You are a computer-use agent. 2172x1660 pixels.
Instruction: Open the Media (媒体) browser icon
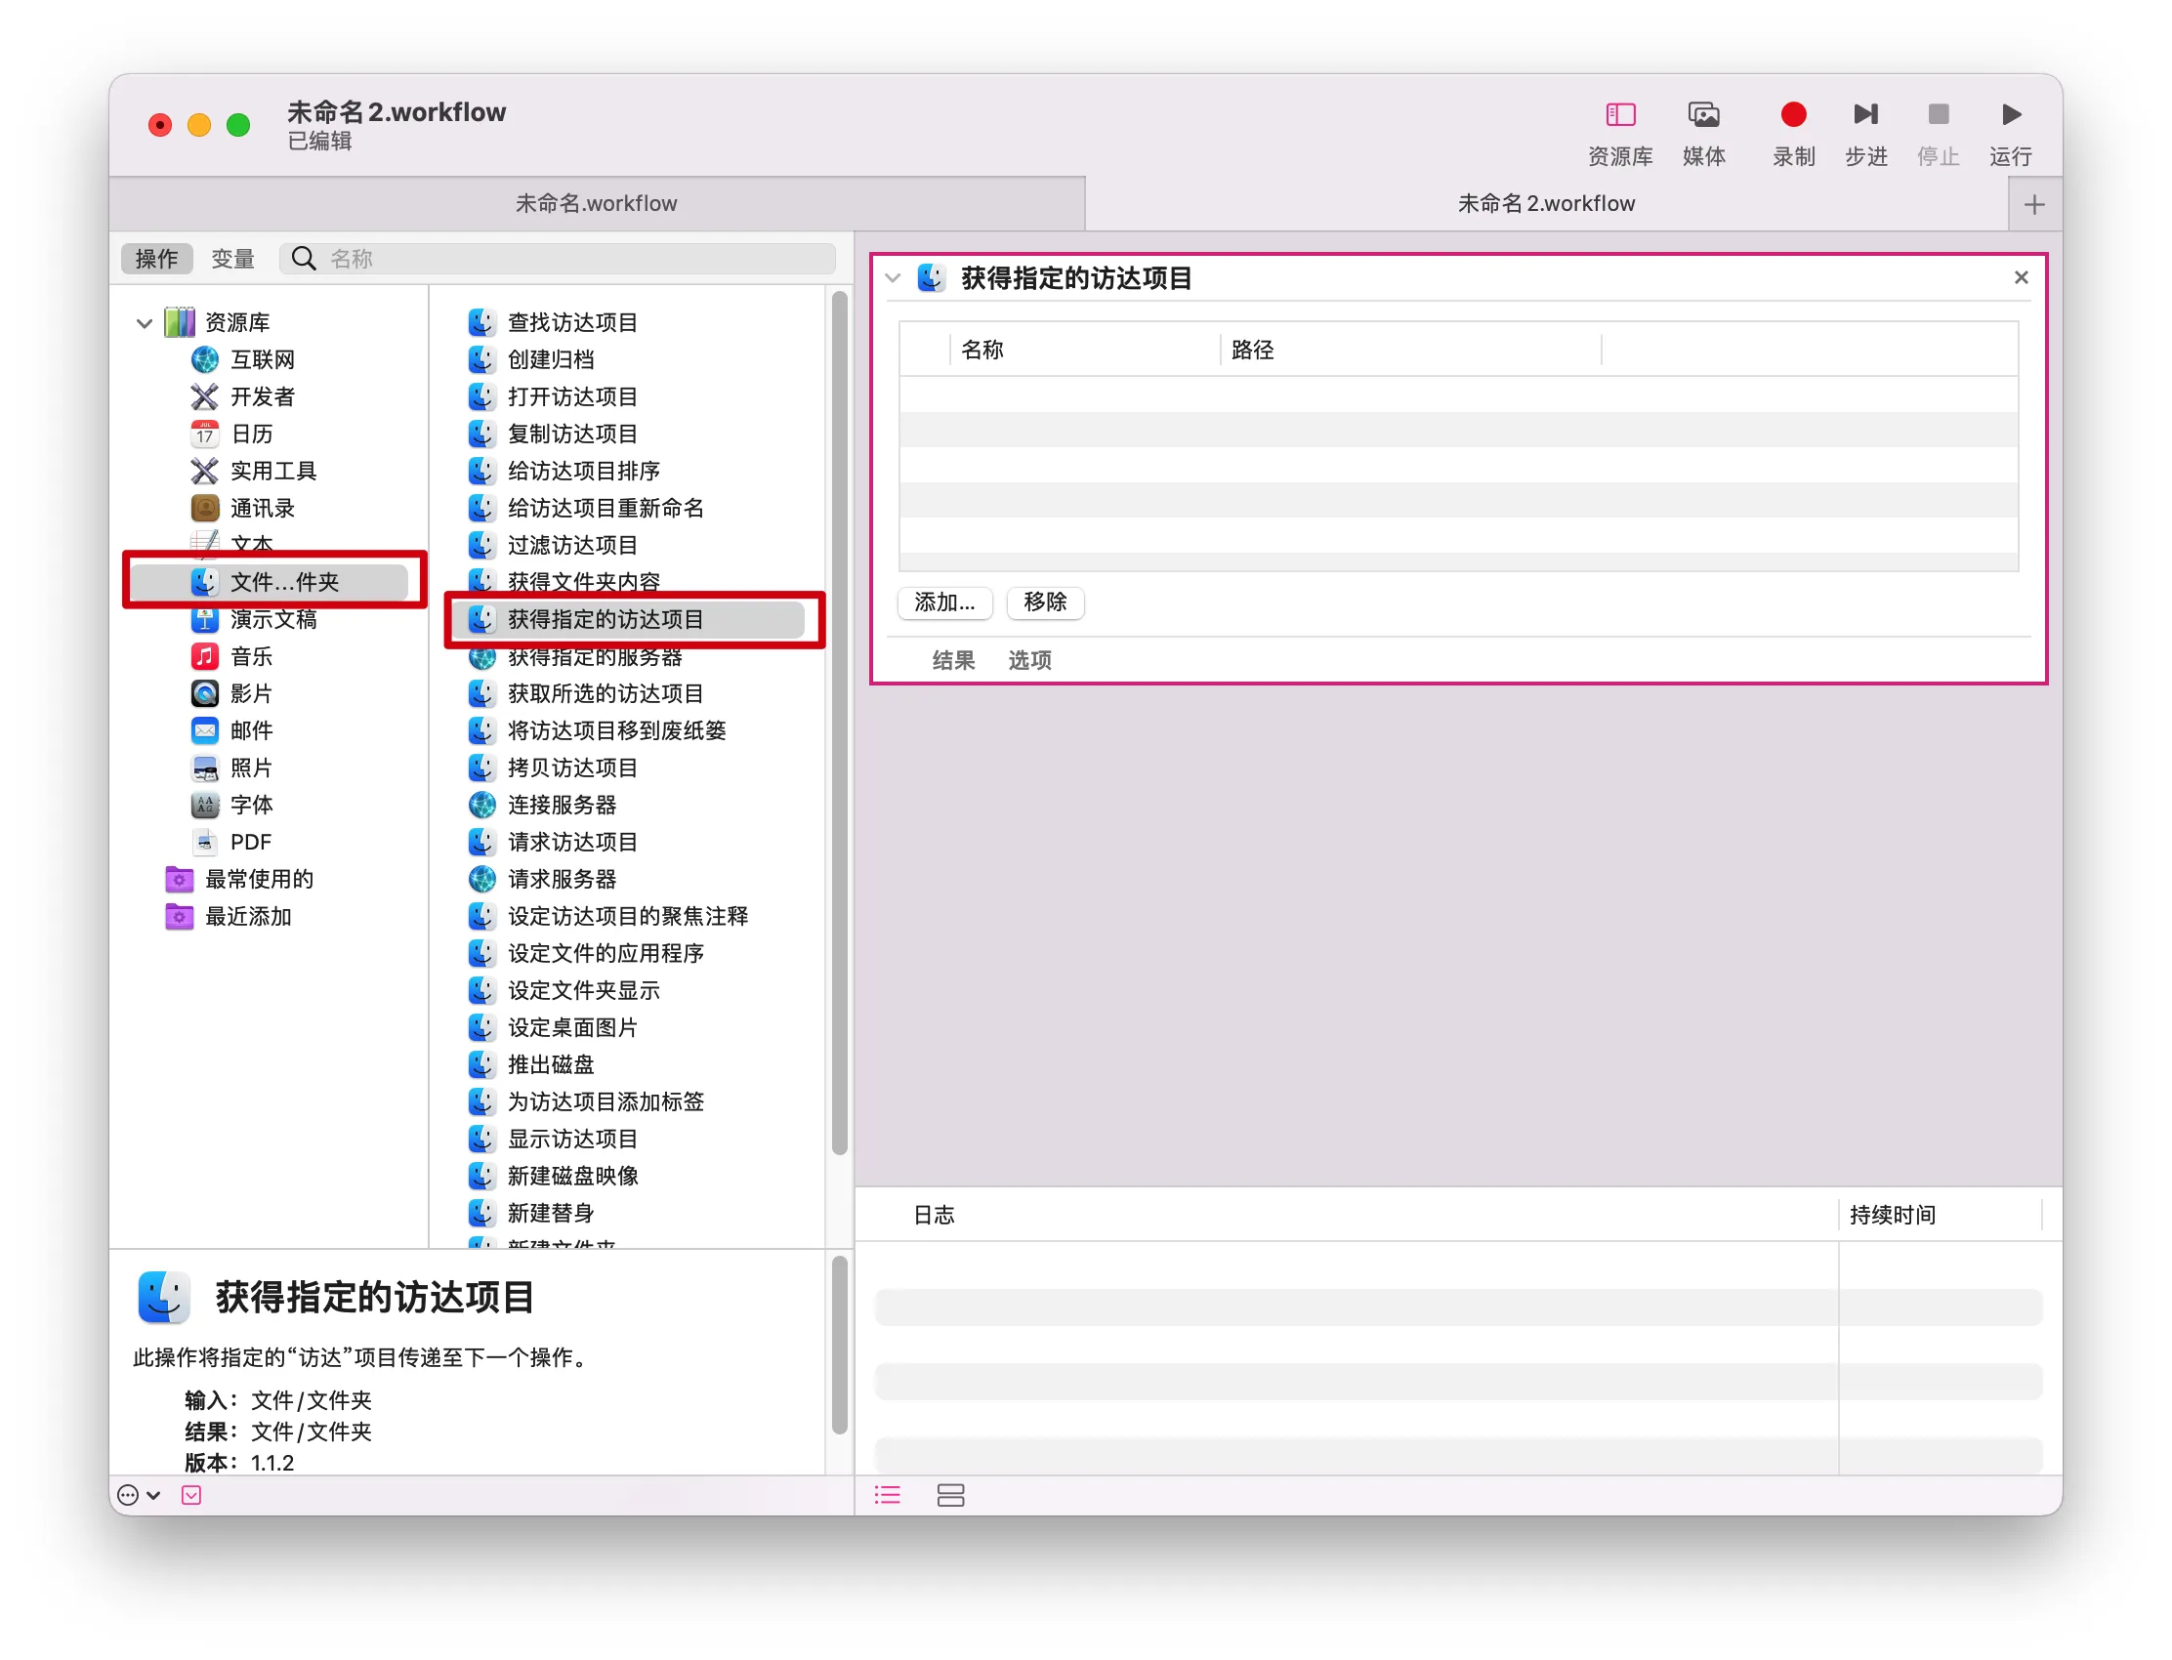[1703, 115]
